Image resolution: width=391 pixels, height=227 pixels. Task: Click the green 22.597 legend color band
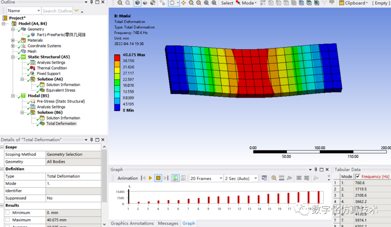[x=117, y=83]
